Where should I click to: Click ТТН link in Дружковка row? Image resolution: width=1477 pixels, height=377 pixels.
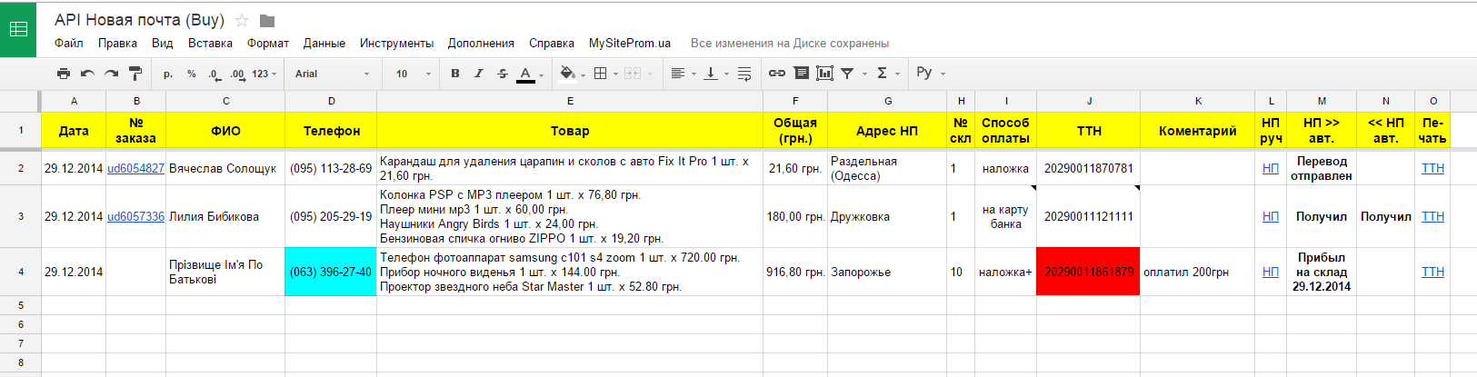pyautogui.click(x=1432, y=216)
